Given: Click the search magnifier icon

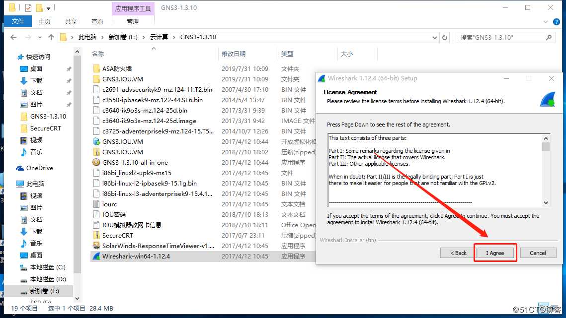Looking at the screenshot, I should coord(549,37).
